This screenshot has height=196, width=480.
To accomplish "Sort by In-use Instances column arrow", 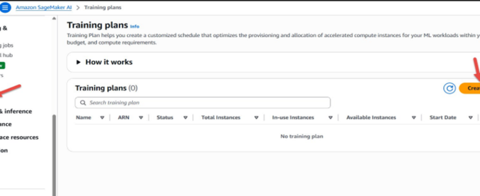I will pos(330,118).
